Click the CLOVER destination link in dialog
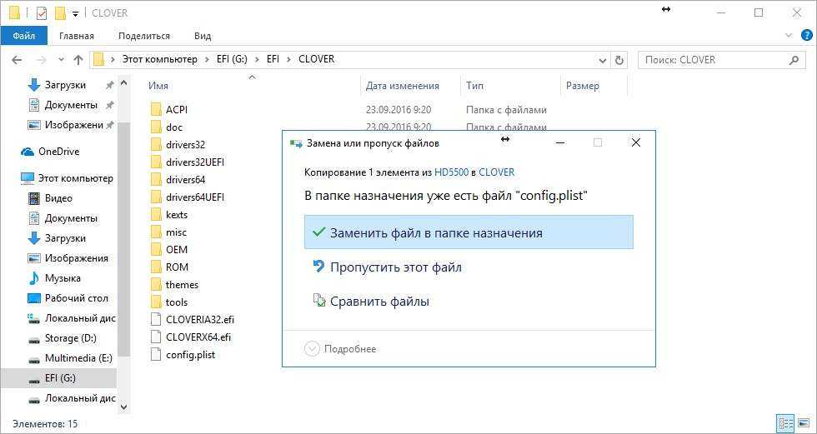This screenshot has width=817, height=434. [x=496, y=172]
